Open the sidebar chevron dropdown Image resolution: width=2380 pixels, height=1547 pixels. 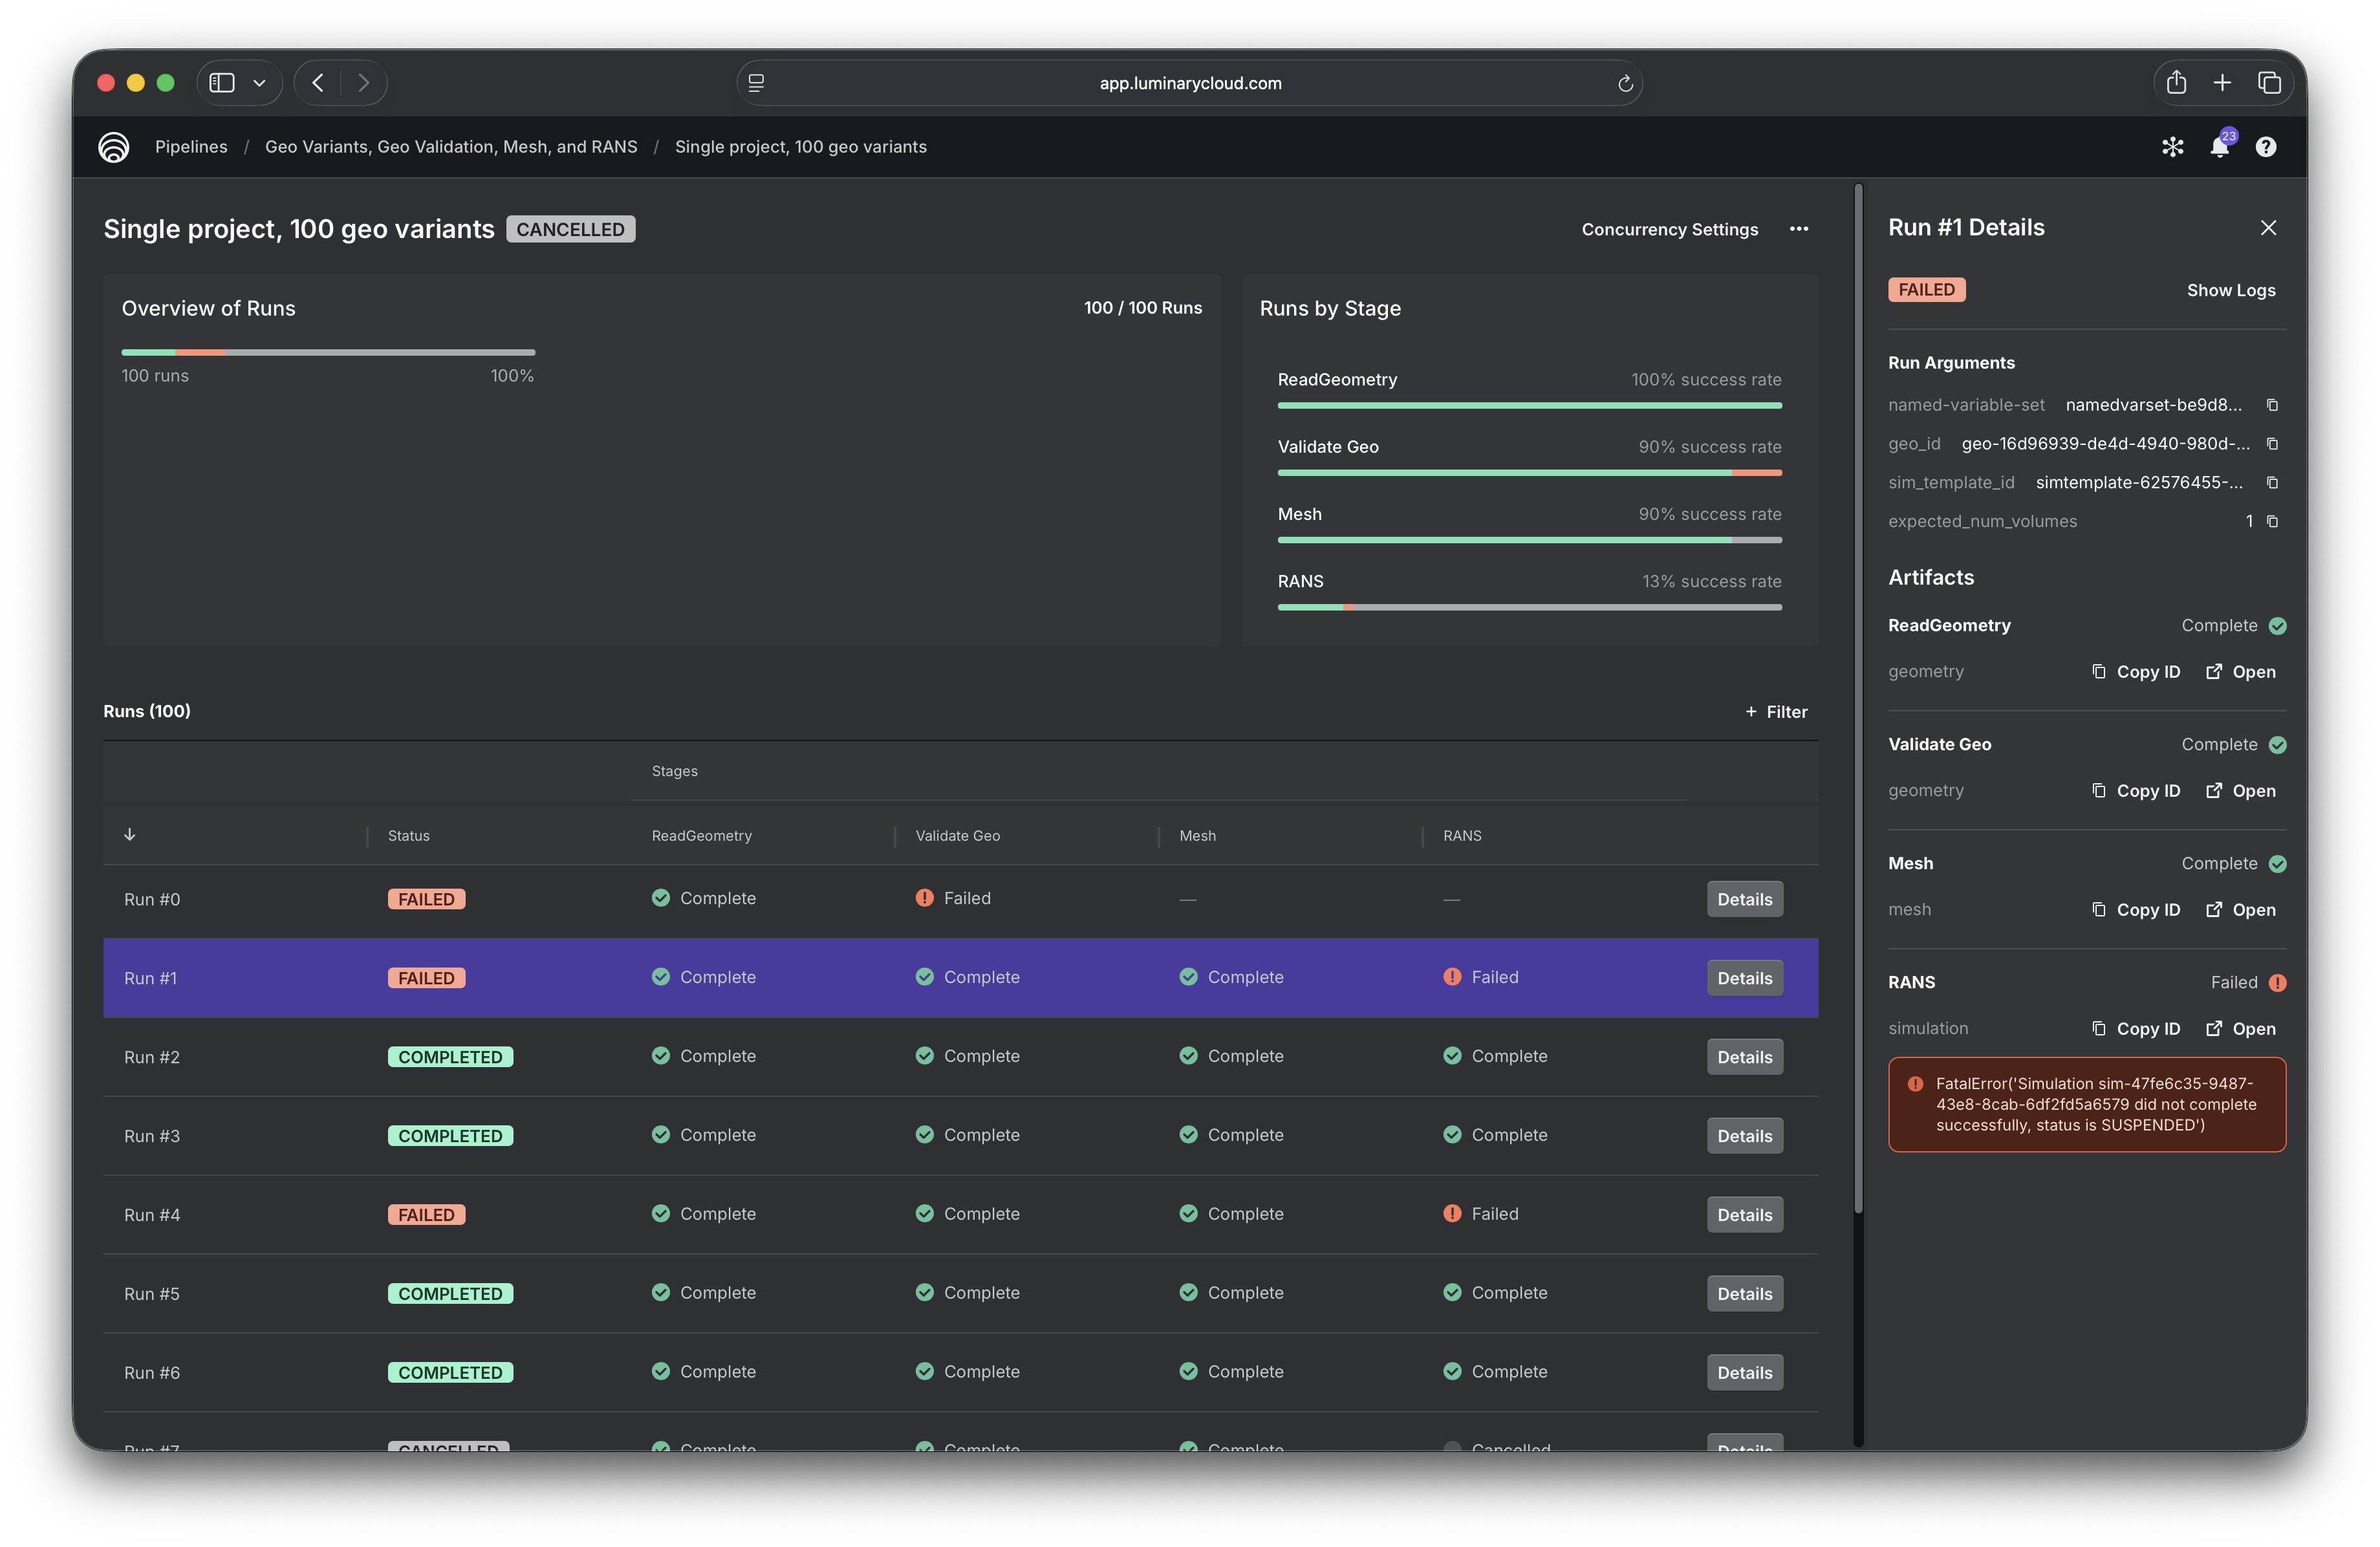[x=259, y=83]
